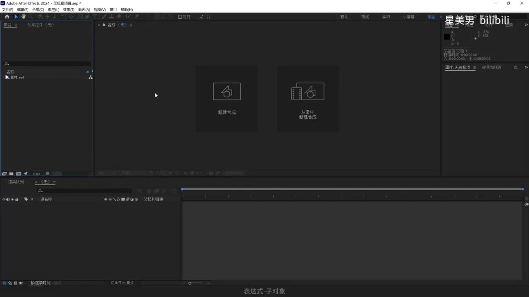Screen dimensions: 529x297
Task: Click 从素材新建合成 in the viewer
Action: coord(308,115)
